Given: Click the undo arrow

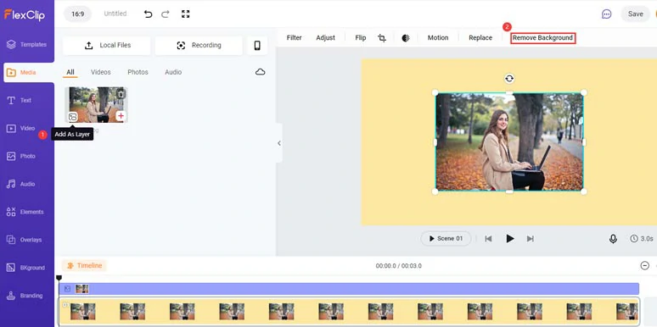Looking at the screenshot, I should [148, 14].
